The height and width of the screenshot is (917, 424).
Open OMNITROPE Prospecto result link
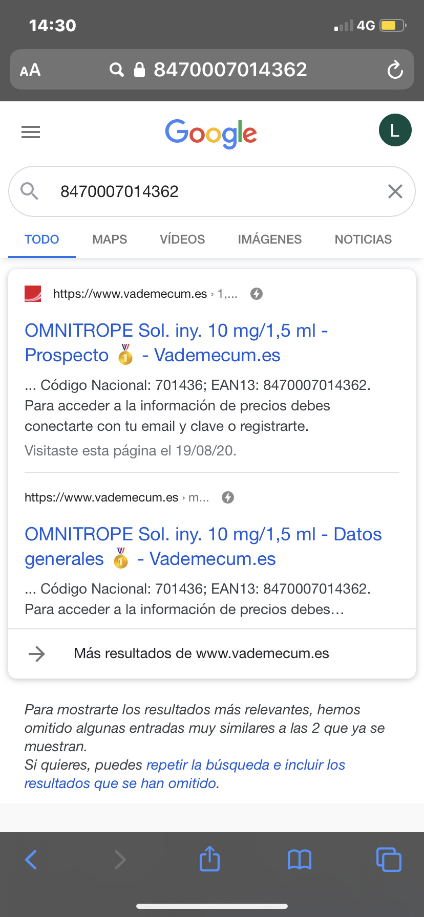177,343
